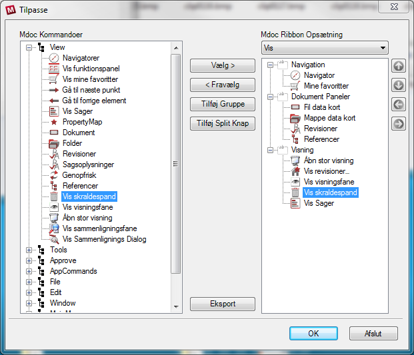Move selected item up with the up arrow button
The width and height of the screenshot is (414, 355).
399,66
